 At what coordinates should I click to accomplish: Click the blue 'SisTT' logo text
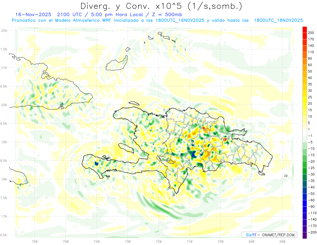pos(251,235)
